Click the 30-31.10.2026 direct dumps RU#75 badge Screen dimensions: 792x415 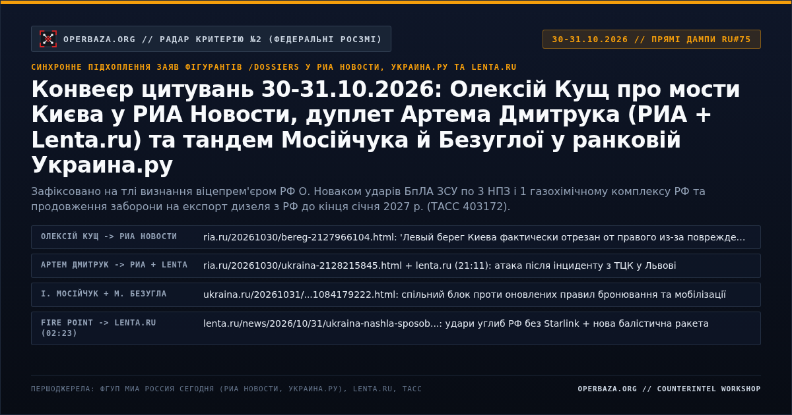(651, 39)
